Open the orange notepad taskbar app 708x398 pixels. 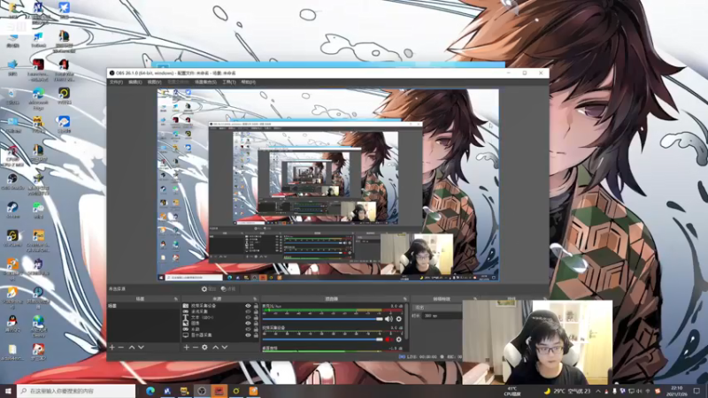[253, 391]
